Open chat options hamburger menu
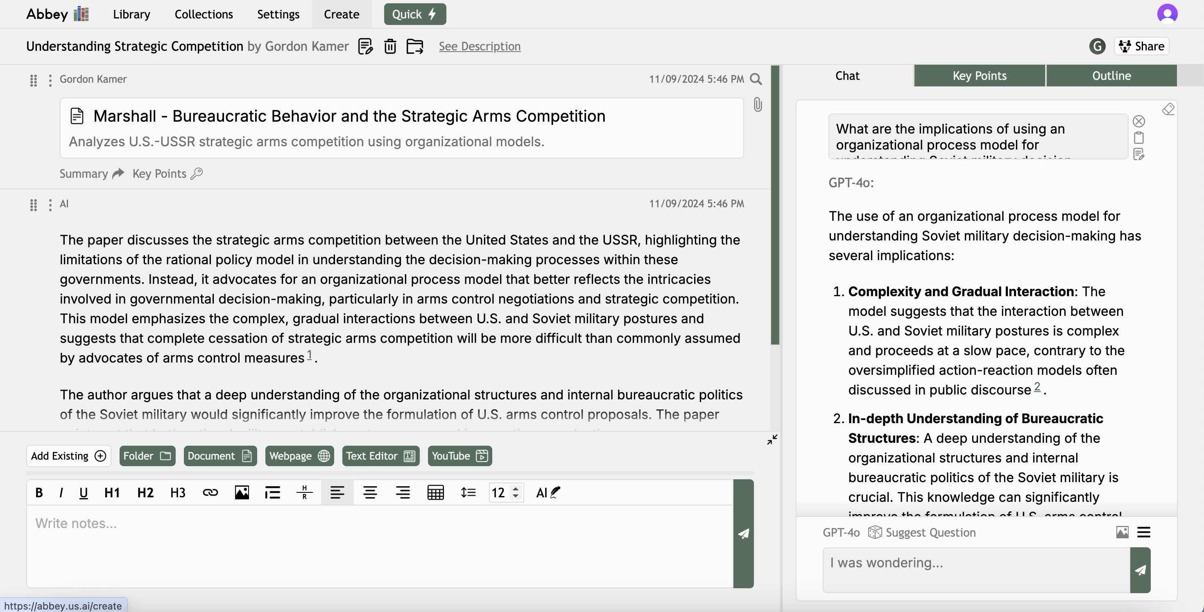Image resolution: width=1204 pixels, height=612 pixels. 1143,532
